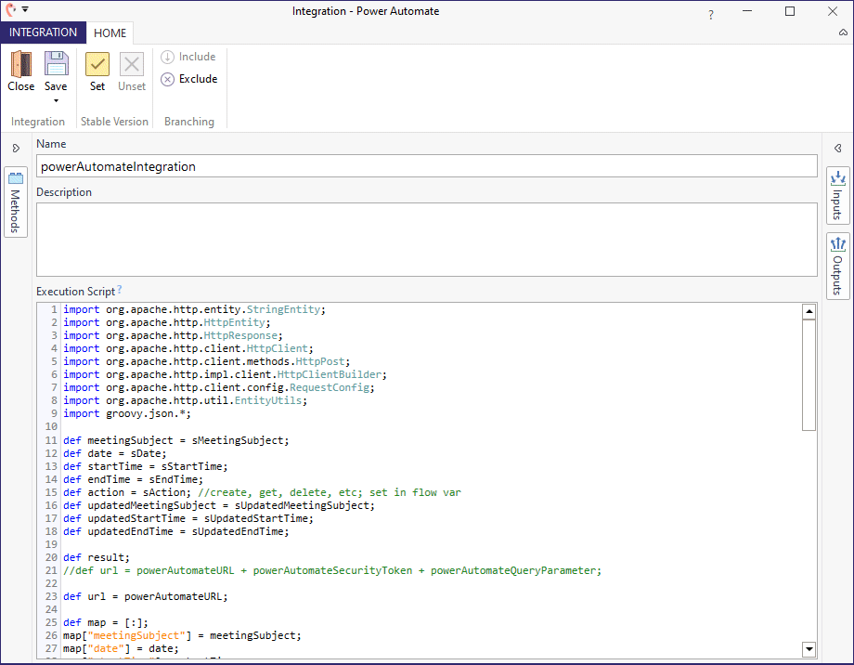This screenshot has height=665, width=854.
Task: Open the Outputs side panel tab
Action: coord(837,266)
